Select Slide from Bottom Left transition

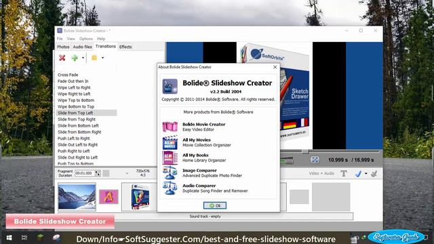pyautogui.click(x=78, y=125)
